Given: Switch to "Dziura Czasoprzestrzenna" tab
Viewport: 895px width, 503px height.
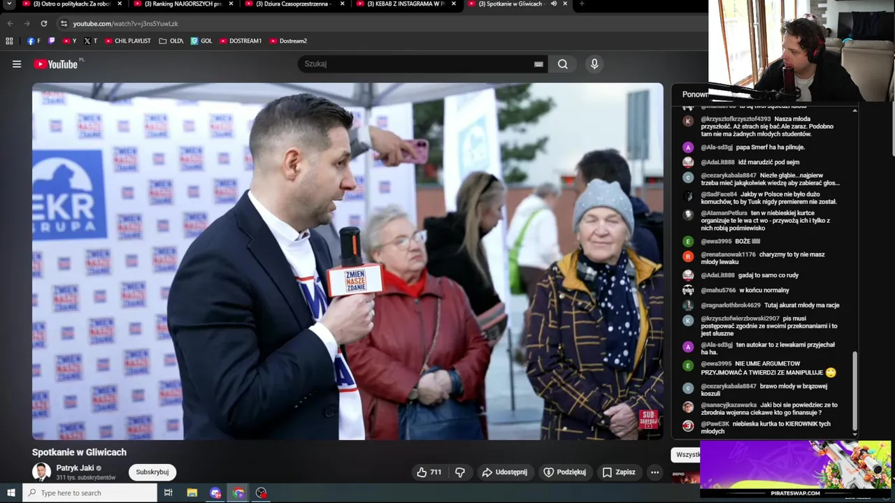Looking at the screenshot, I should (295, 3).
